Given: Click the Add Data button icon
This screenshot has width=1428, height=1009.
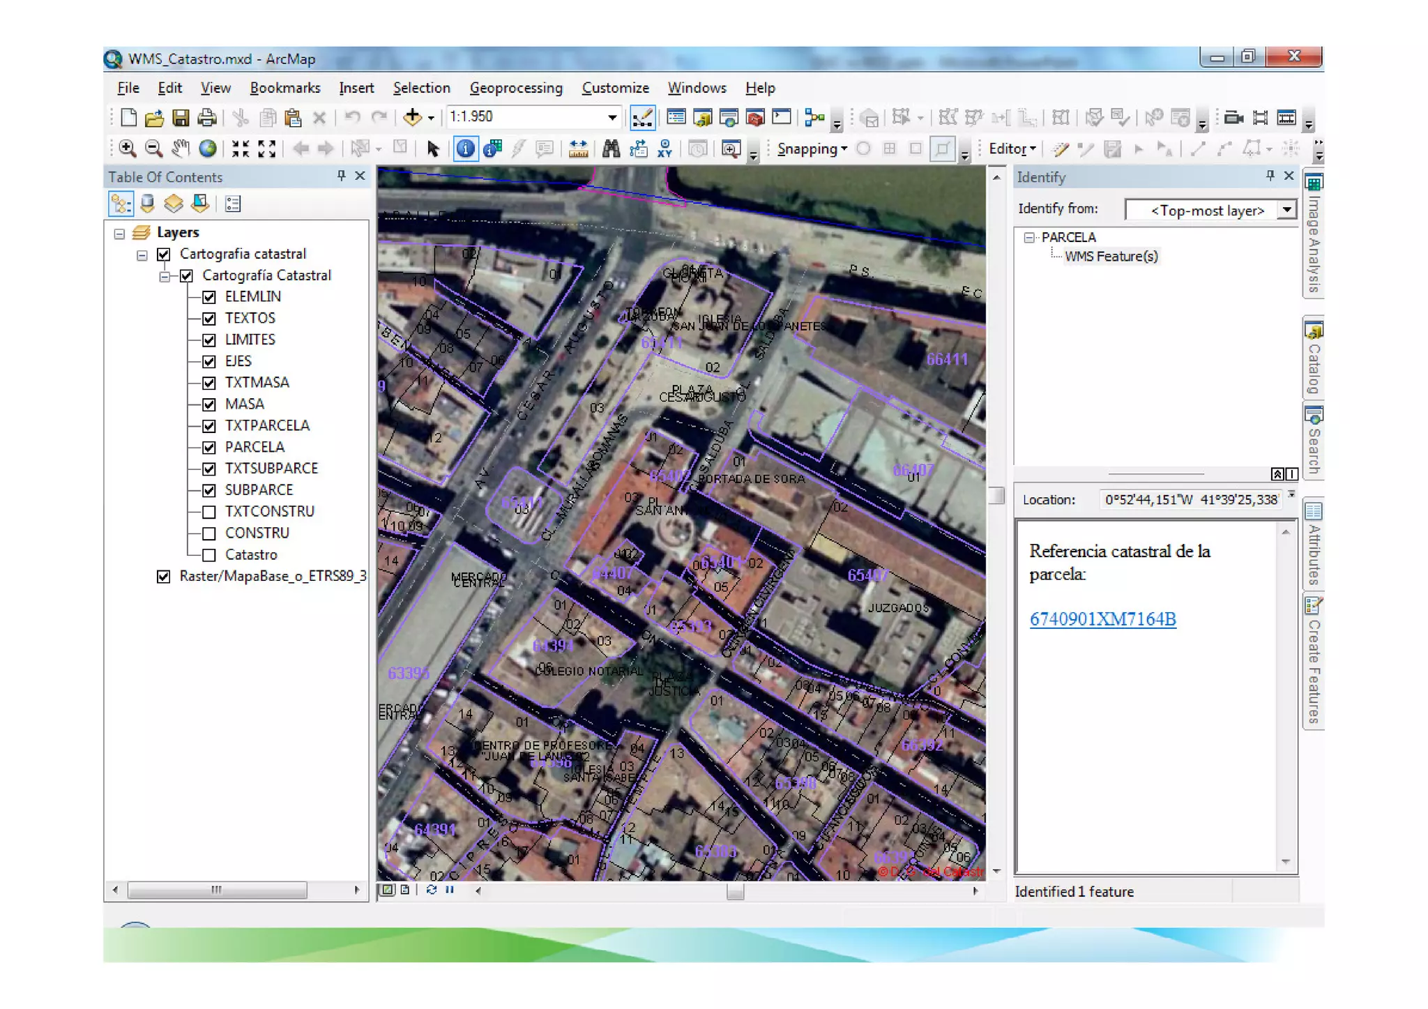Looking at the screenshot, I should (x=412, y=118).
